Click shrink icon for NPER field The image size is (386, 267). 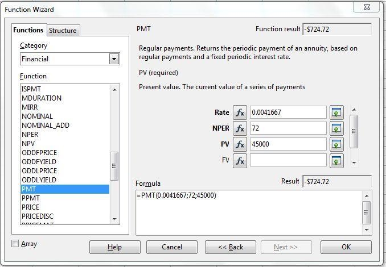coord(336,128)
